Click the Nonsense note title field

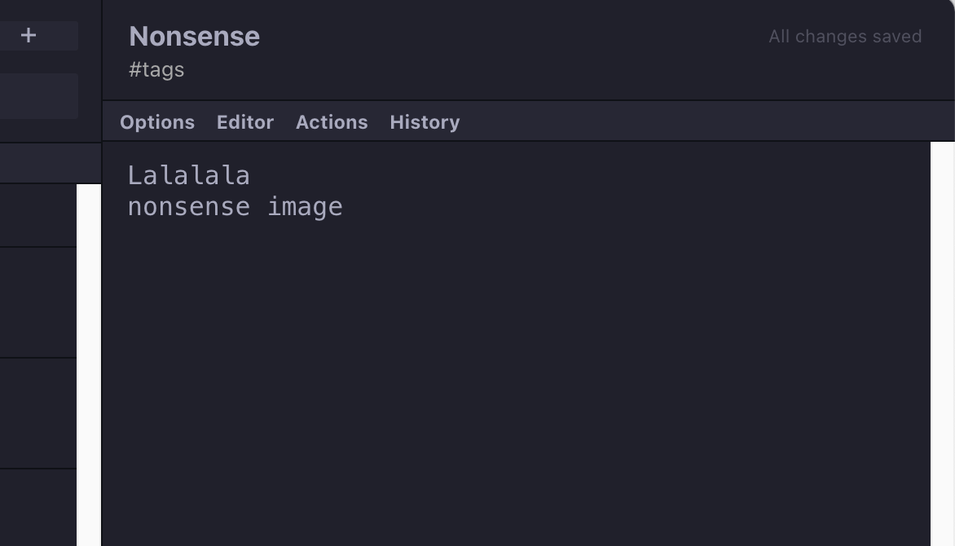195,37
